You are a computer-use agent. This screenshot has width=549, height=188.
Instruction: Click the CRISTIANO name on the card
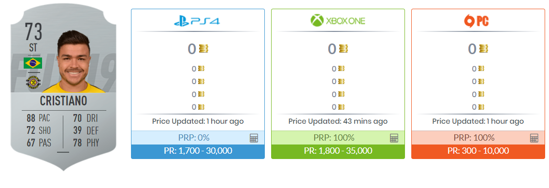pos(63,101)
